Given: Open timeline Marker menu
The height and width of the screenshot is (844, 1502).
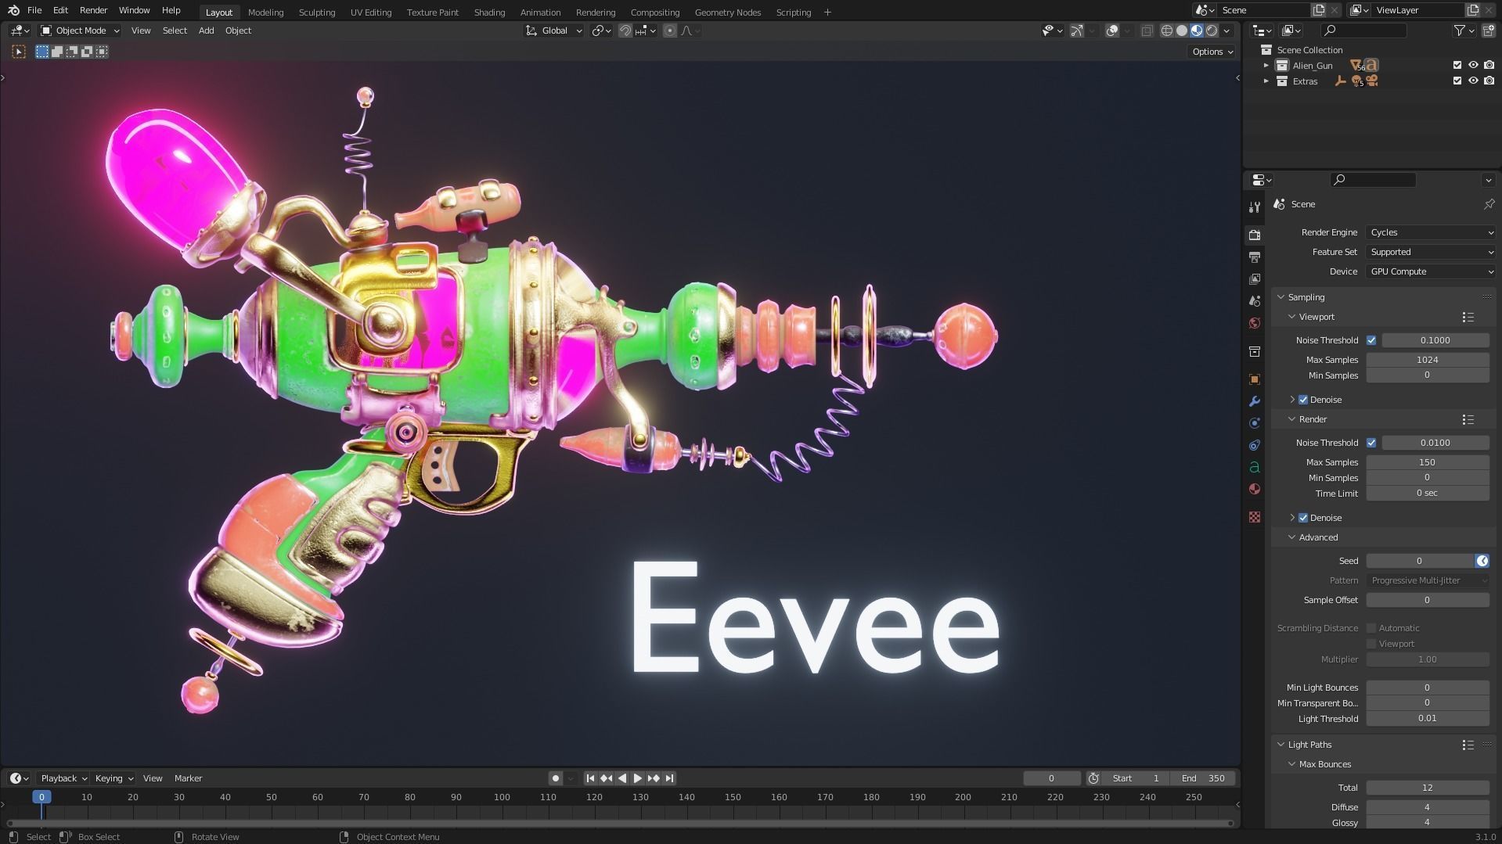Looking at the screenshot, I should coord(188,778).
